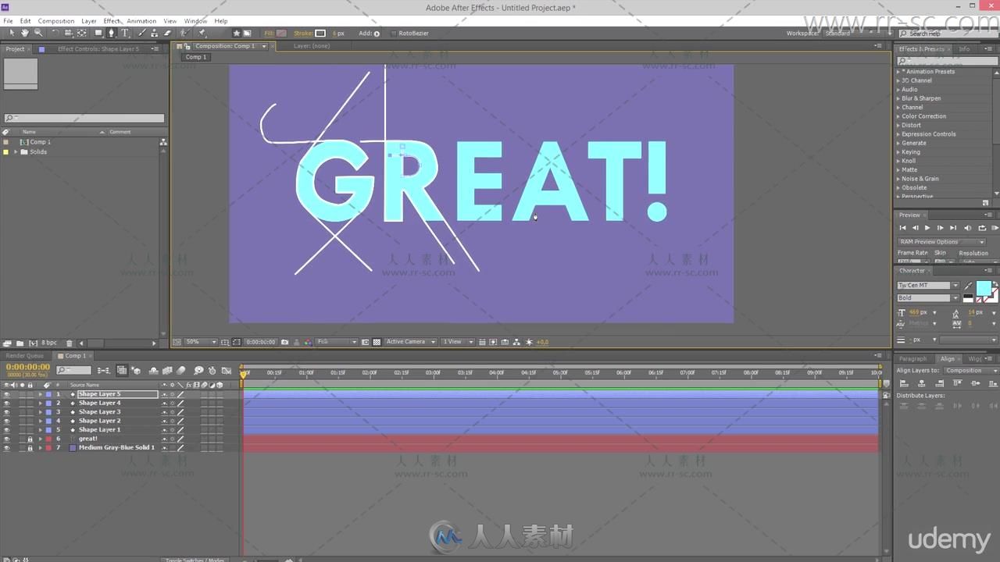
Task: Select the Eraser tool
Action: pos(167,33)
